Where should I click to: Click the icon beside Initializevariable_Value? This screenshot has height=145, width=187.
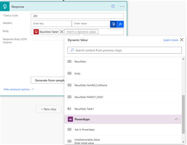69,141
